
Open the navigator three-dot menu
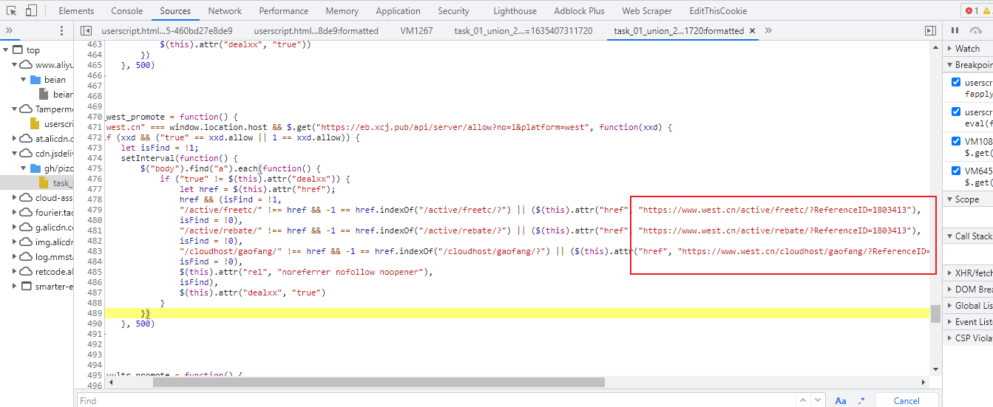click(x=61, y=31)
